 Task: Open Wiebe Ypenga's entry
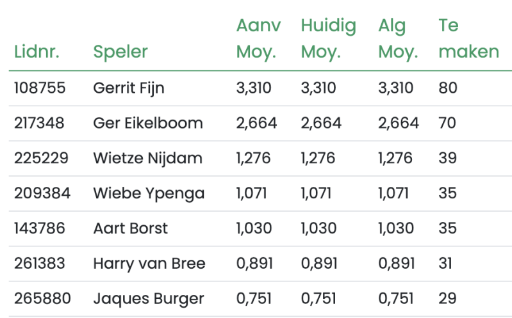tap(149, 193)
